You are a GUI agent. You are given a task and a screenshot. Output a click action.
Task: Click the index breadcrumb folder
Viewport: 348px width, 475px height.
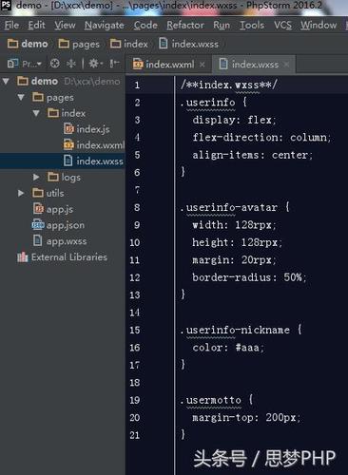coord(129,44)
